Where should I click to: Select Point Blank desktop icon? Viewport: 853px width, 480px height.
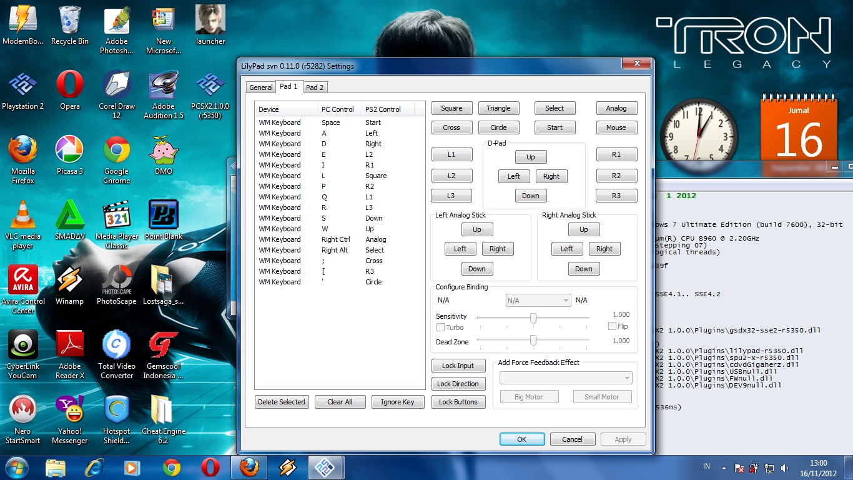coord(164,221)
